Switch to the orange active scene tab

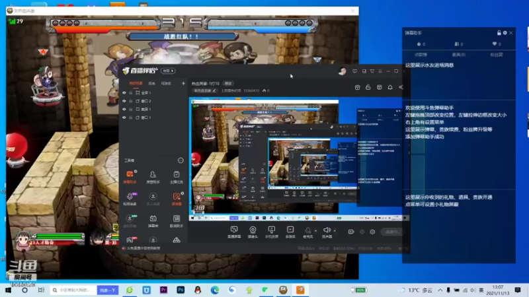(136, 83)
